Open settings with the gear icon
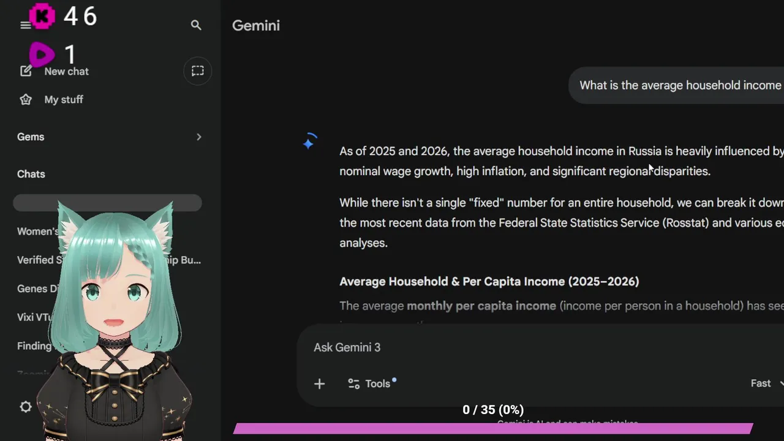The image size is (784, 441). click(x=26, y=407)
